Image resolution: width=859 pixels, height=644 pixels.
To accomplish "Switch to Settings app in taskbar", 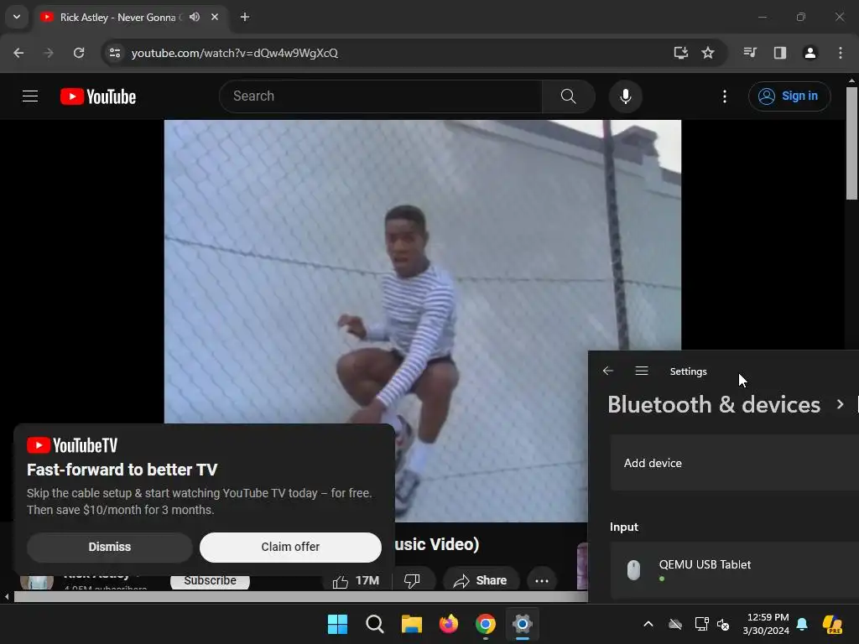I will pos(523,624).
